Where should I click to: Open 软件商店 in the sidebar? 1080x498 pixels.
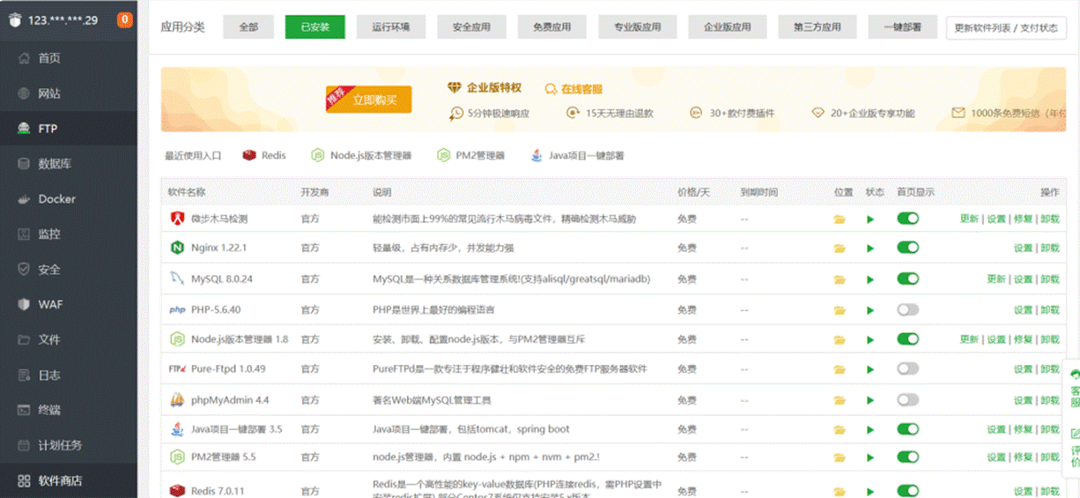tap(69, 481)
